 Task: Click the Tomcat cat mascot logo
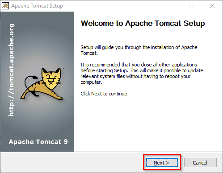coord(42,84)
